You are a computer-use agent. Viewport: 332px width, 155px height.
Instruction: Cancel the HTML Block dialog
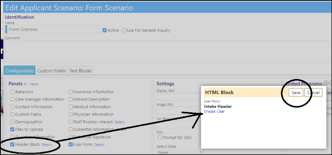coord(313,93)
